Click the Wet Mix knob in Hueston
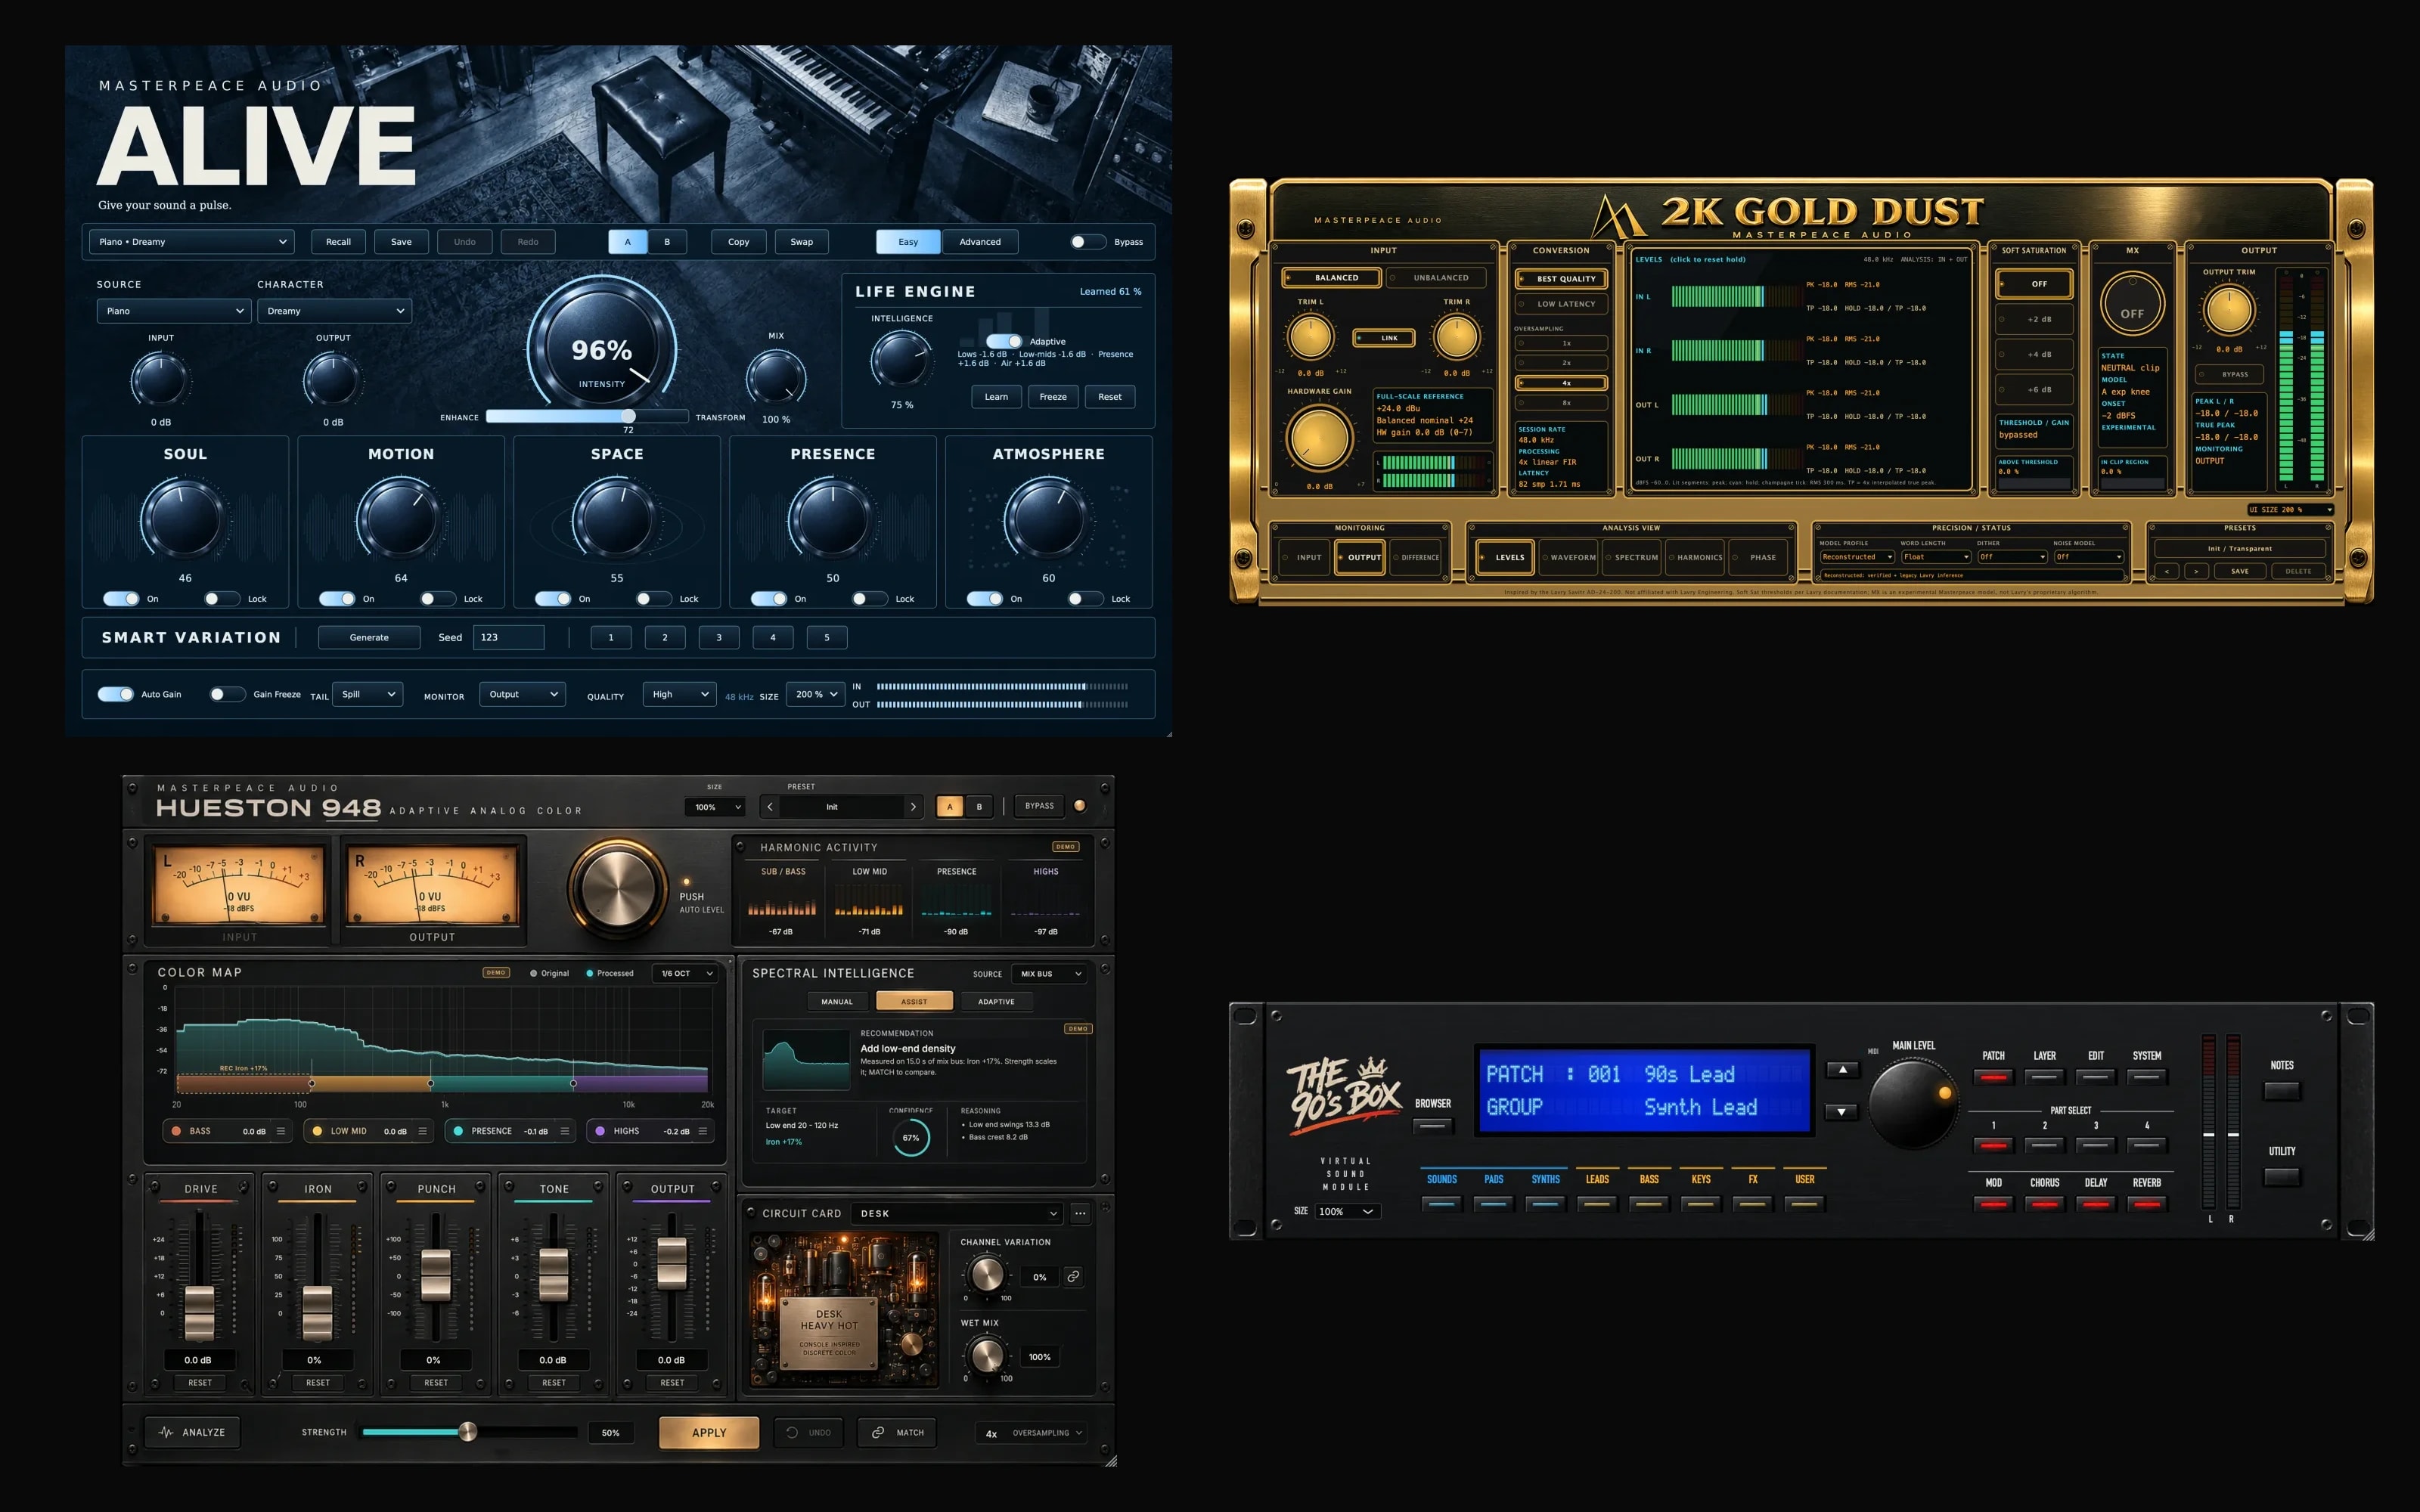The width and height of the screenshot is (2420, 1512). (987, 1355)
